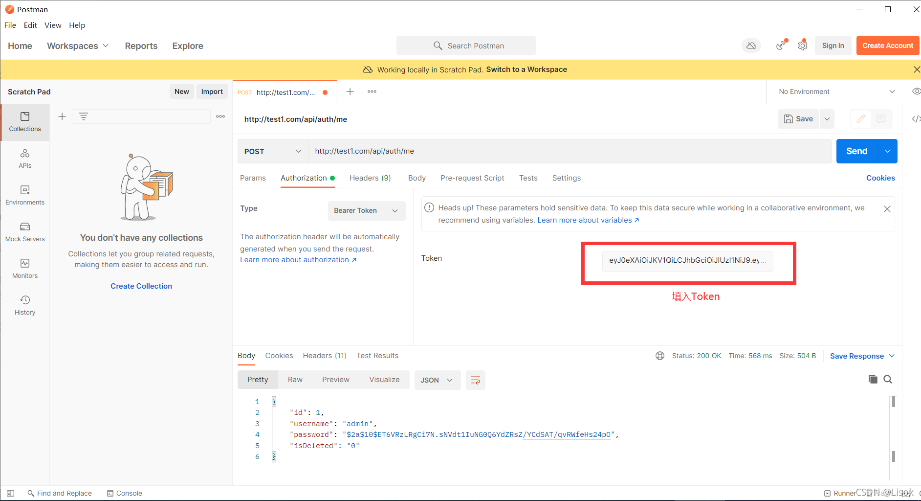Switch response view to Preview
Image resolution: width=921 pixels, height=501 pixels.
point(336,380)
